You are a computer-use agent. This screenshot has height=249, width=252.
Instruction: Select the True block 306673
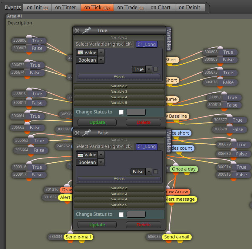coord(35,65)
